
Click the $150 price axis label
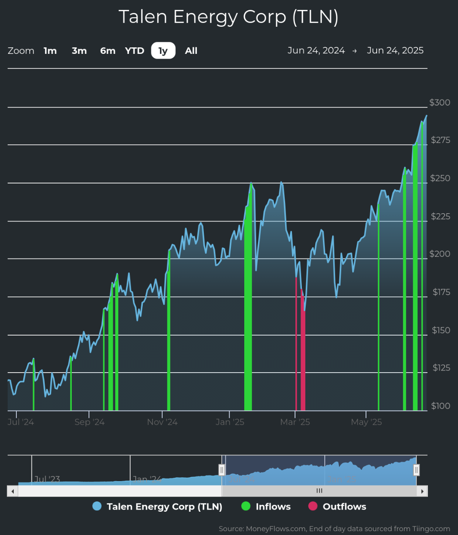441,330
